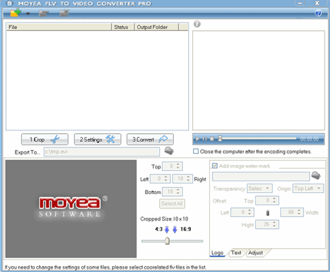Click the gray info icon above preview
This screenshot has height=272, width=330.
tap(197, 24)
